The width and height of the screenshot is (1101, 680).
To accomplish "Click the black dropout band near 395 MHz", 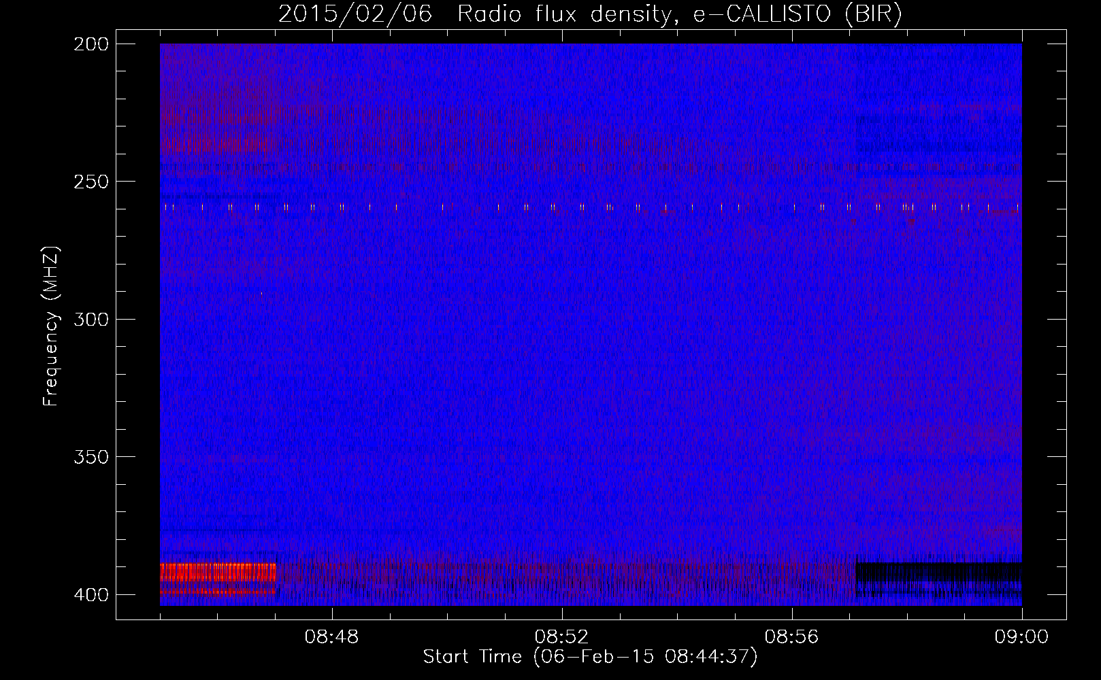I will [x=938, y=573].
